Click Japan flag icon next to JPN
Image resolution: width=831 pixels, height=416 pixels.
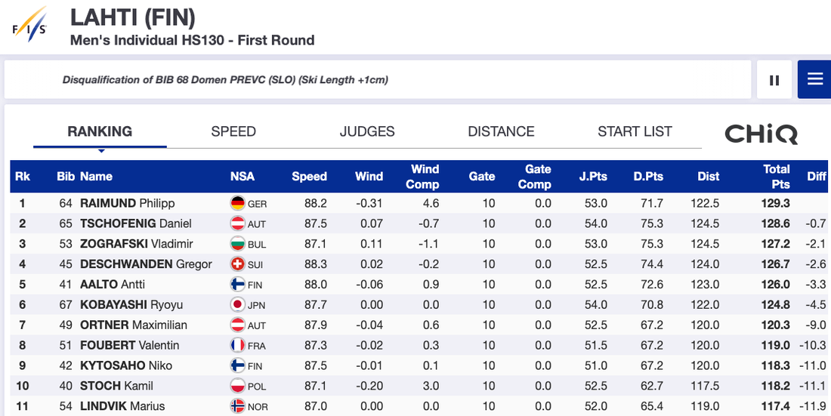click(x=238, y=305)
